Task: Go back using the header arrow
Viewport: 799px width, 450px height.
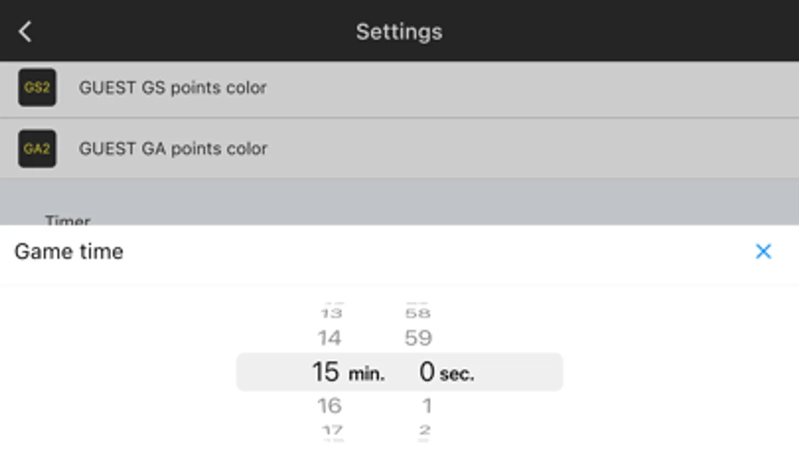Action: coord(25,31)
